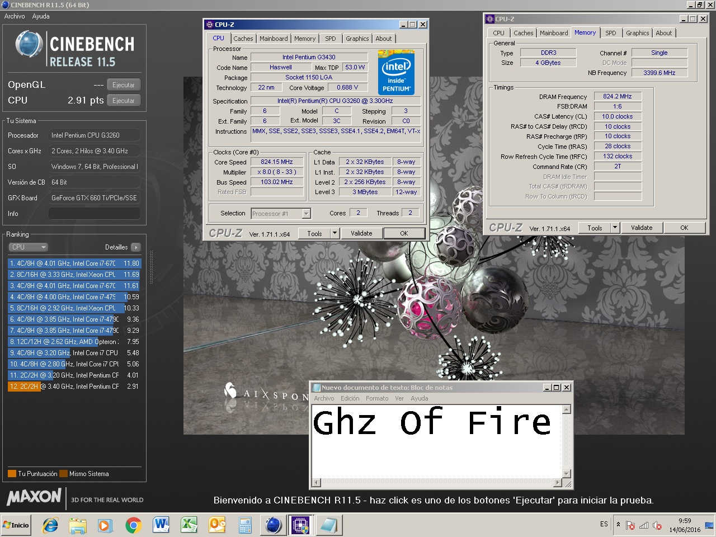The image size is (716, 537).
Task: Open Formato menu in Notepad
Action: [377, 398]
